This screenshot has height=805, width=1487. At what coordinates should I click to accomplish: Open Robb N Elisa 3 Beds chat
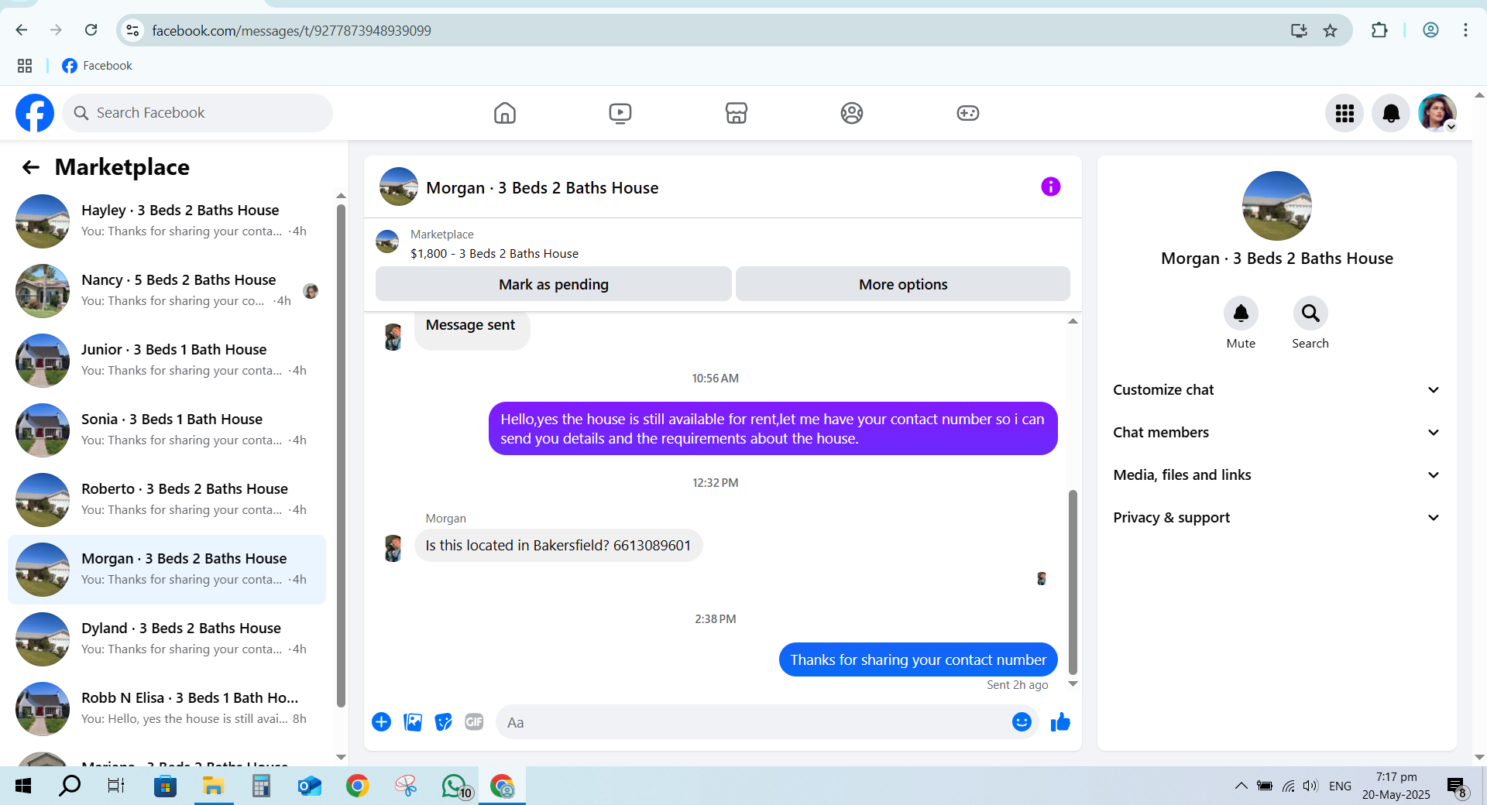(x=167, y=709)
